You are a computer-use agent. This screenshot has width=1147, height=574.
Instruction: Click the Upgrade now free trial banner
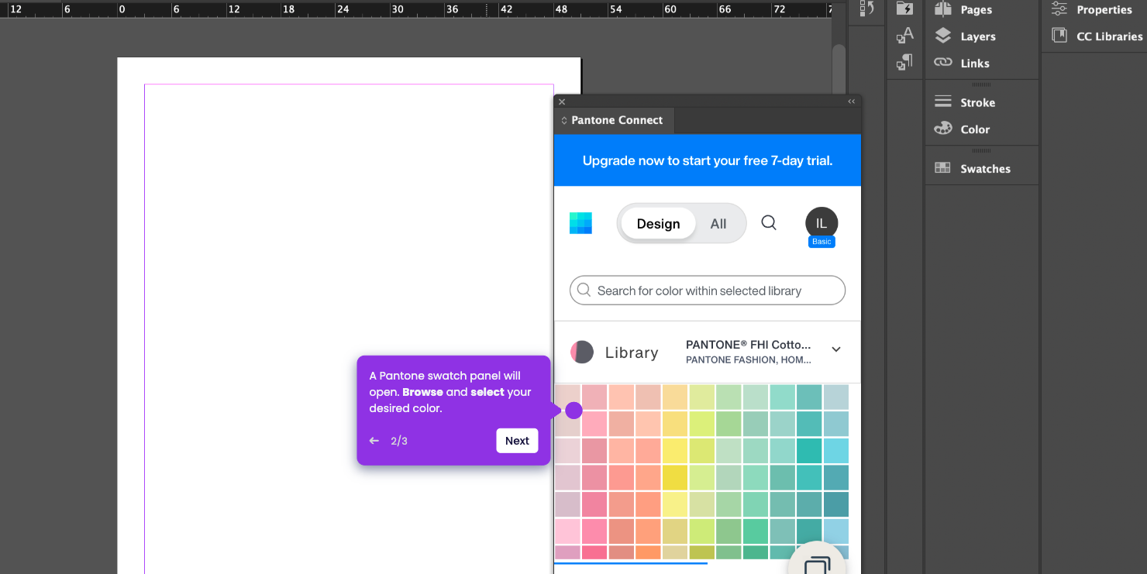pos(708,160)
